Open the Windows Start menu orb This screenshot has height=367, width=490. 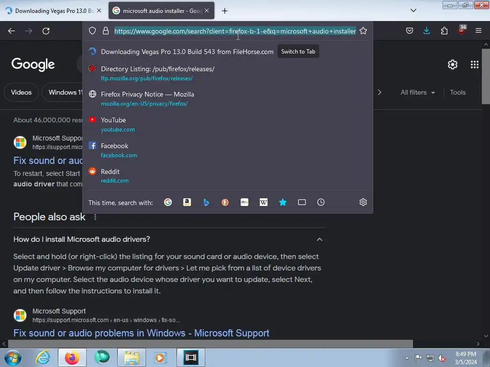12,357
